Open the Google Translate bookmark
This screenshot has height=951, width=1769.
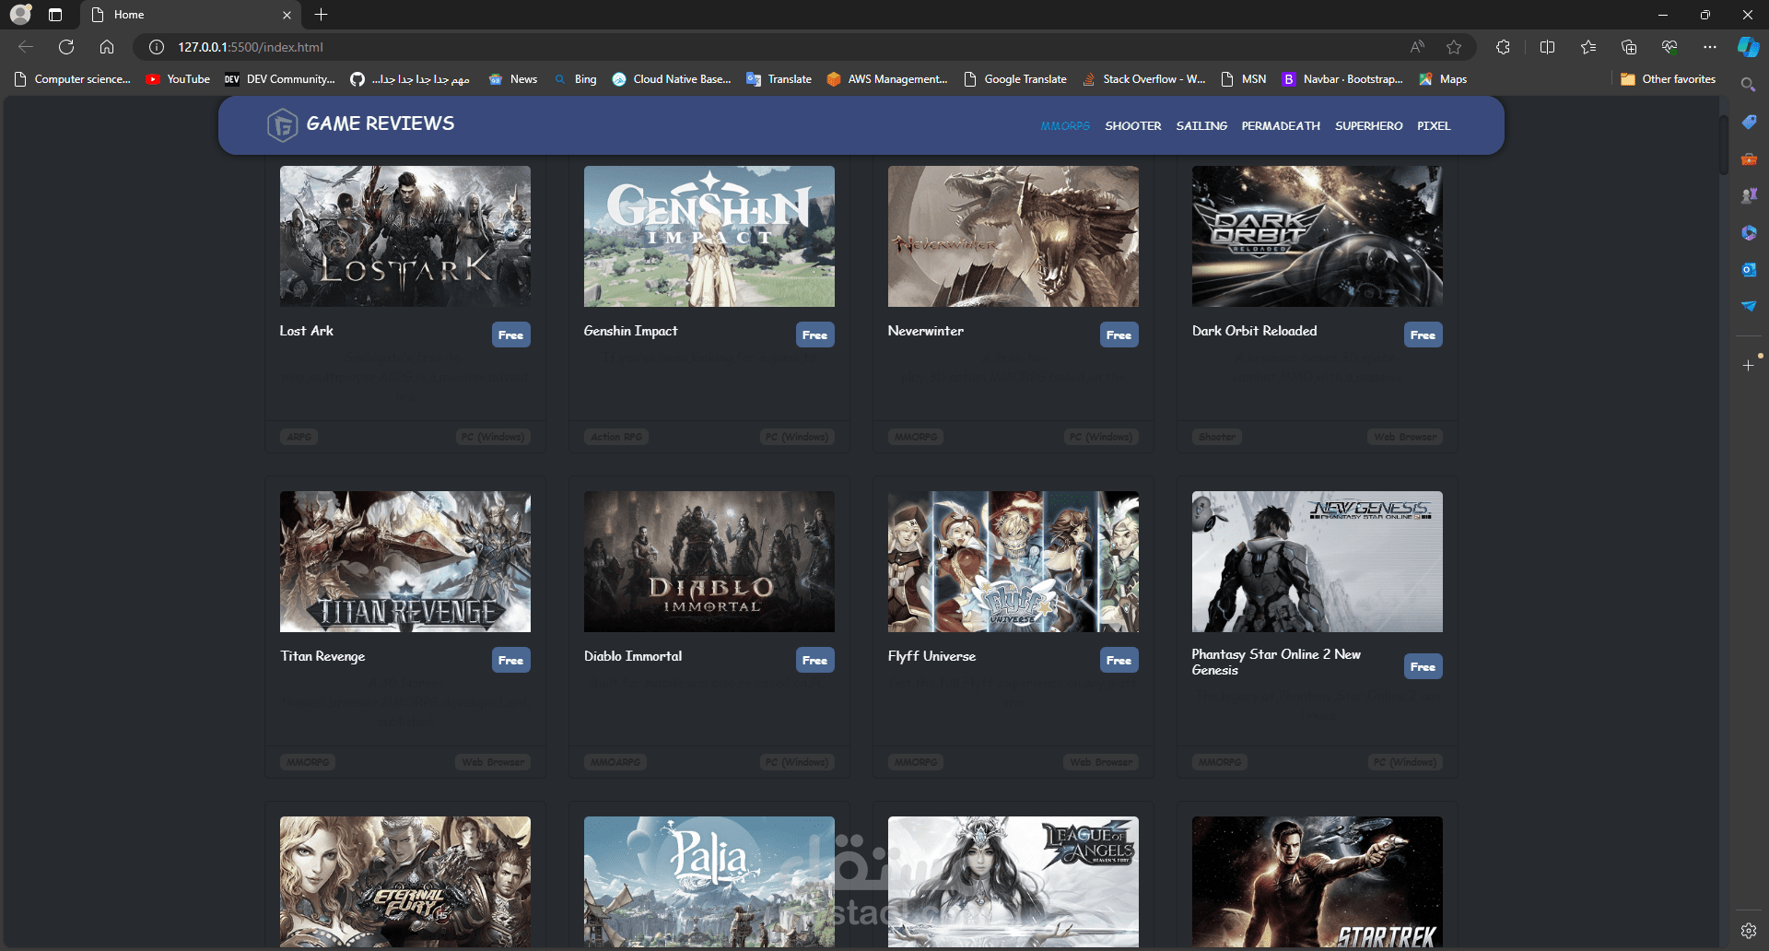pyautogui.click(x=1014, y=79)
